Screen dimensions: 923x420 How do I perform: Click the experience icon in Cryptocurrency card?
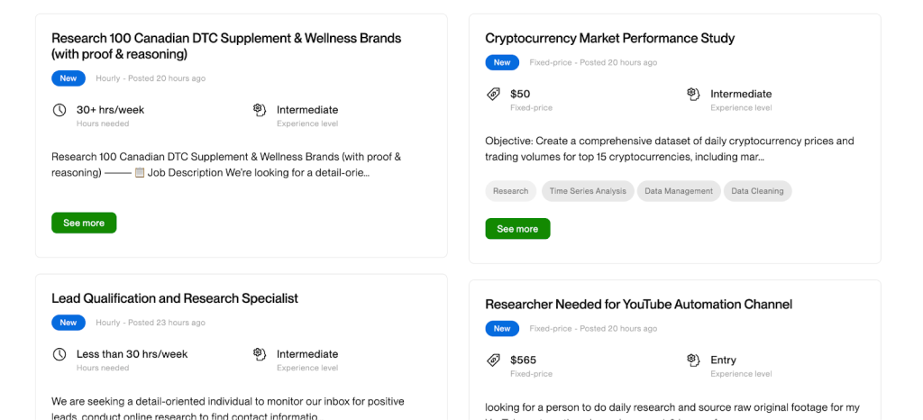[693, 94]
